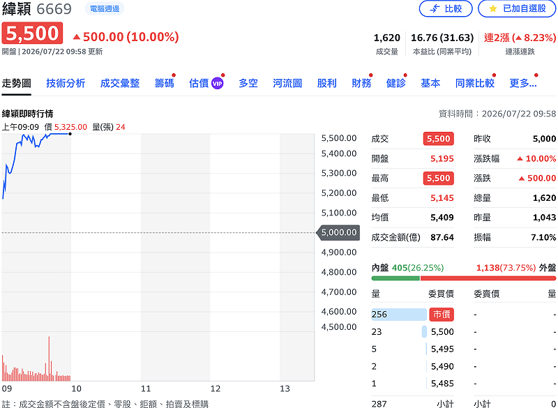The width and height of the screenshot is (558, 408).
Task: Switch to the 技術分析 tab
Action: [66, 83]
